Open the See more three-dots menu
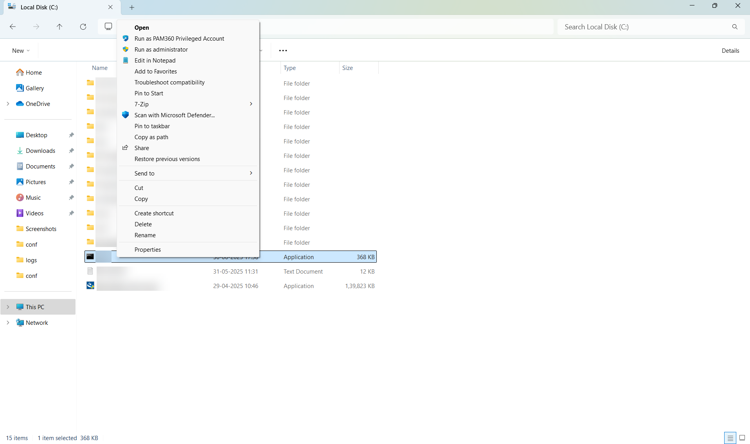 point(283,50)
